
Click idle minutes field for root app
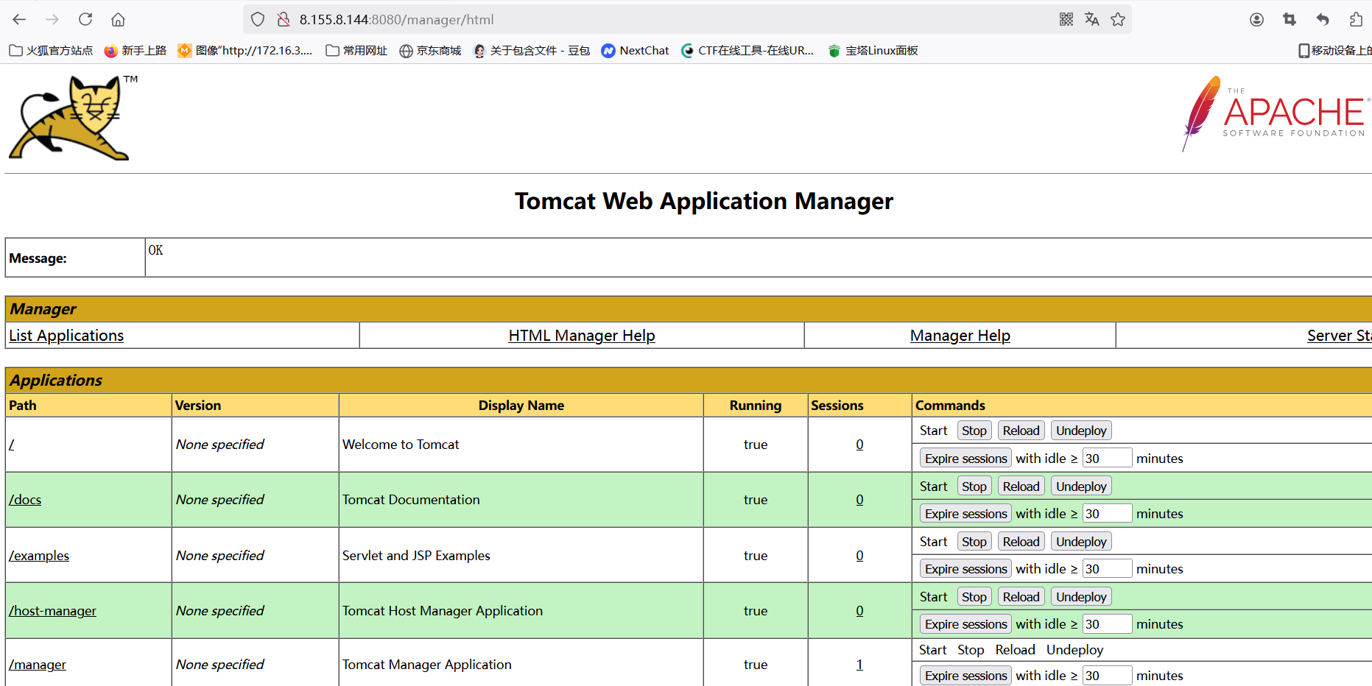click(1107, 459)
